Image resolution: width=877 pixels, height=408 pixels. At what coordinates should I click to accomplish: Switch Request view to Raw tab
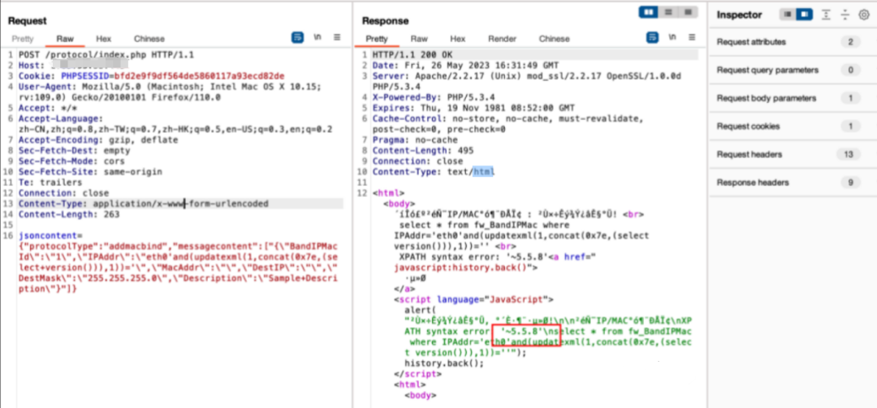pyautogui.click(x=65, y=39)
